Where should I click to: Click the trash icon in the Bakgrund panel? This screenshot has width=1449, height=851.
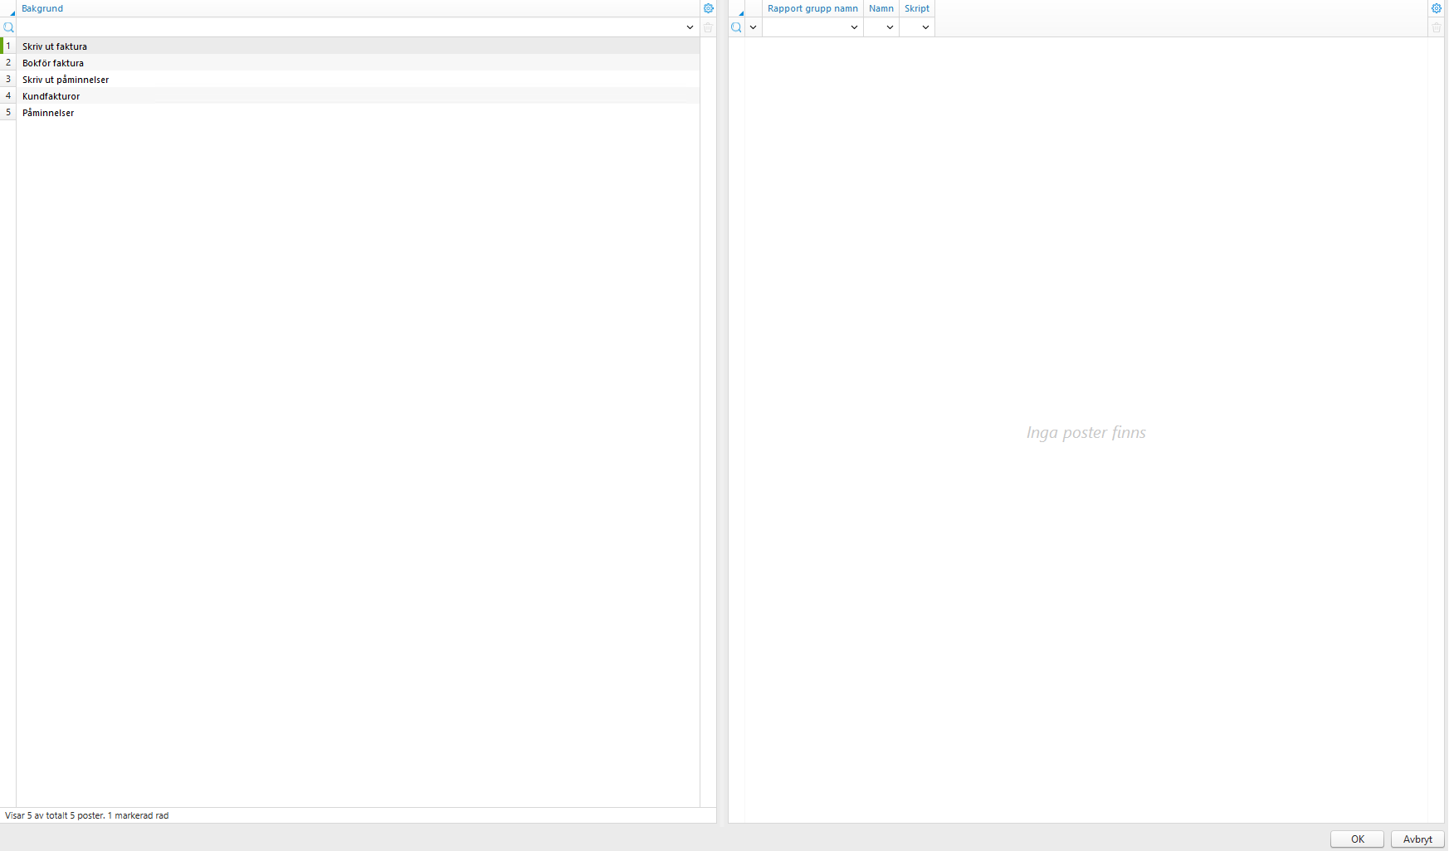708,27
